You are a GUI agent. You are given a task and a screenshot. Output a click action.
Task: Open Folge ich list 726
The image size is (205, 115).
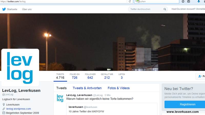(x=75, y=76)
